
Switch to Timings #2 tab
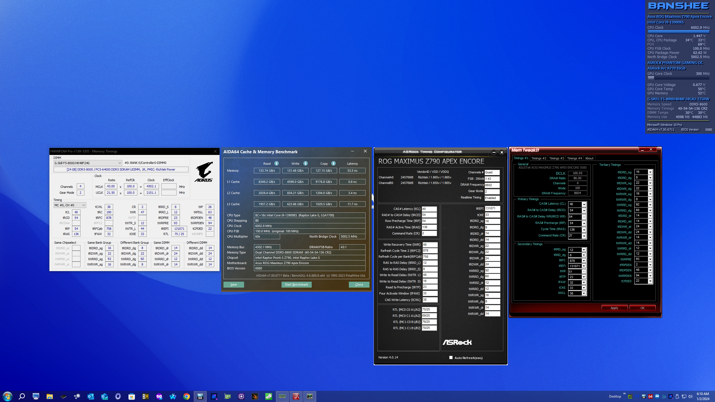(x=539, y=158)
